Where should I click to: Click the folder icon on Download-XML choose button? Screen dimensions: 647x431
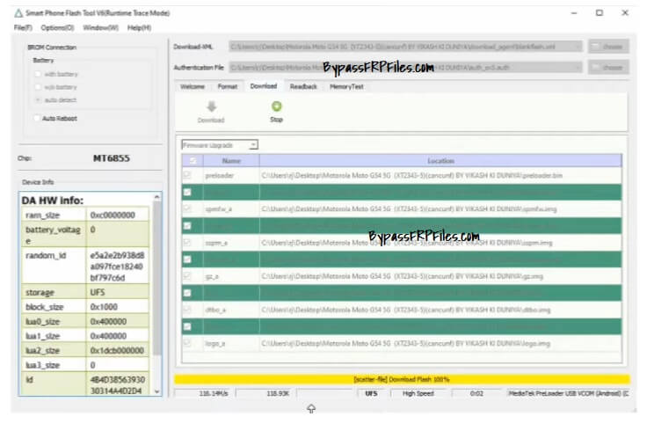click(597, 46)
